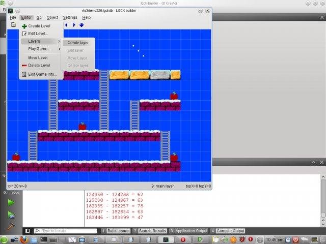
Task: Close the open Editor menu
Action: click(26, 17)
